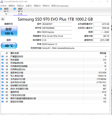Select the 可用备用空间阈值 attribute row
The height and width of the screenshot is (115, 112).
pos(54,66)
